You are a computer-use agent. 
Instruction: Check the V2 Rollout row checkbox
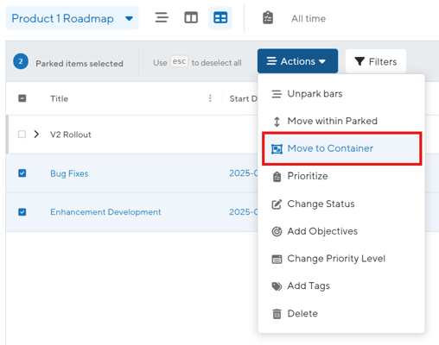tap(22, 135)
